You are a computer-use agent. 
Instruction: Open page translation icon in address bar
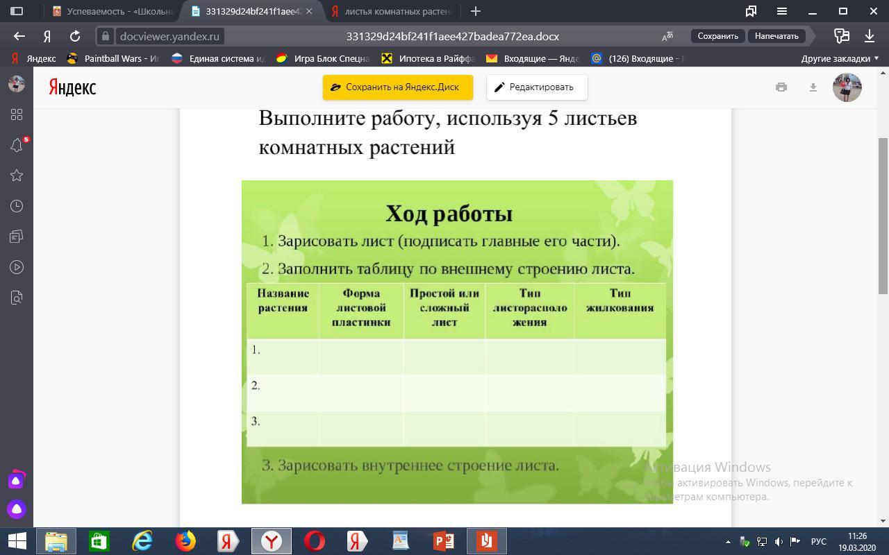(667, 36)
